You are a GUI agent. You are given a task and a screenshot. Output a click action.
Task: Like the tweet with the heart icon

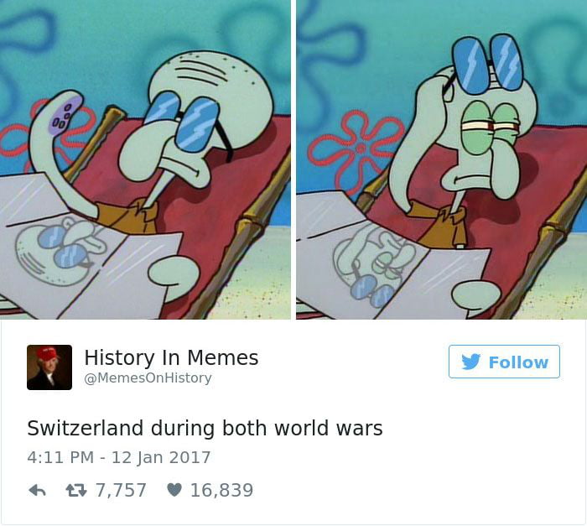[174, 490]
